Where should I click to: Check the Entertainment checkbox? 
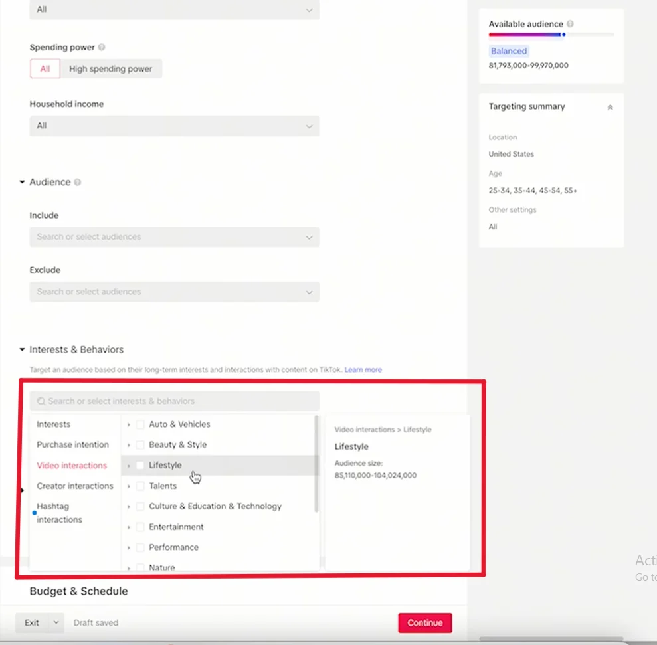(x=140, y=527)
